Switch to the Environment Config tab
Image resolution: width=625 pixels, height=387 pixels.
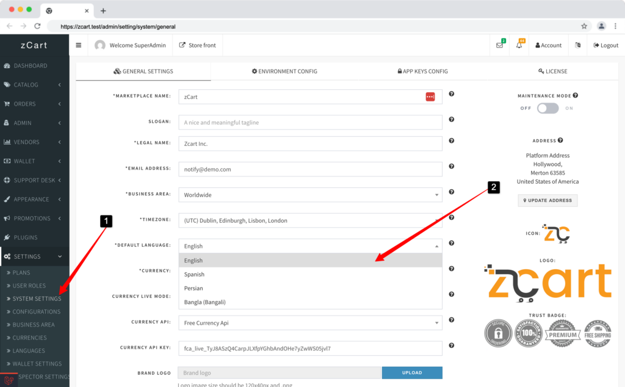pos(284,71)
